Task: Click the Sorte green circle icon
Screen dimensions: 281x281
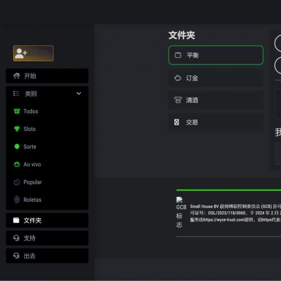Action: [x=17, y=147]
